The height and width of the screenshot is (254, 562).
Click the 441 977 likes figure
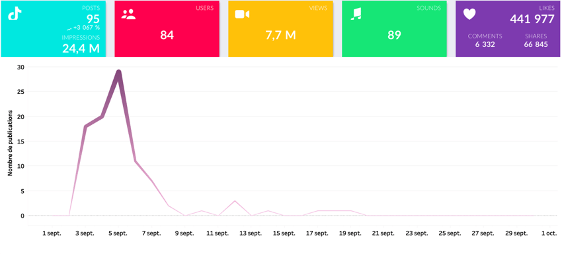pos(532,19)
